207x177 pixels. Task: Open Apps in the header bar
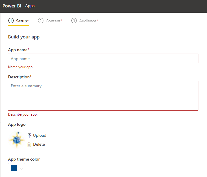point(30,6)
